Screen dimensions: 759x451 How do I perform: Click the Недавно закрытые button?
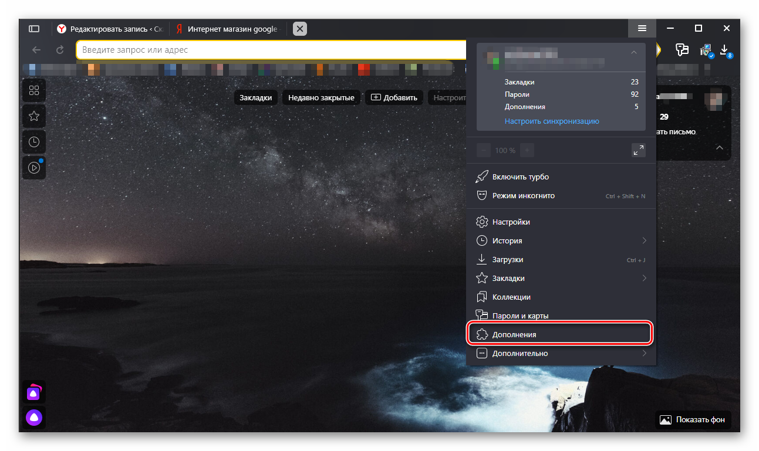321,97
